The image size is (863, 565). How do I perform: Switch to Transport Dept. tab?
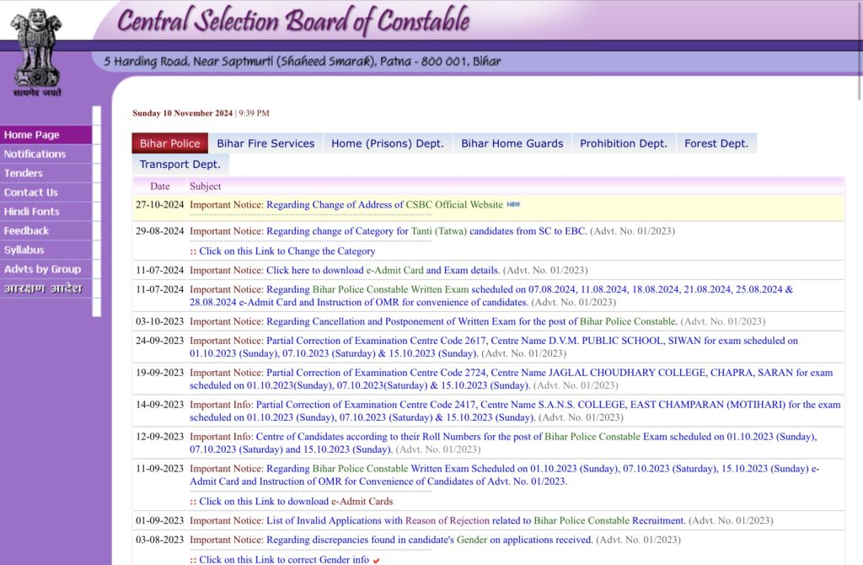point(180,164)
